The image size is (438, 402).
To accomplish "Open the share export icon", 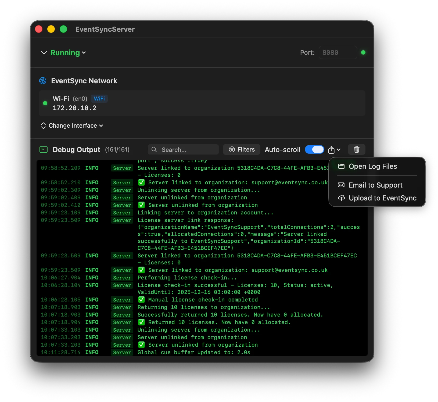I will click(x=332, y=149).
